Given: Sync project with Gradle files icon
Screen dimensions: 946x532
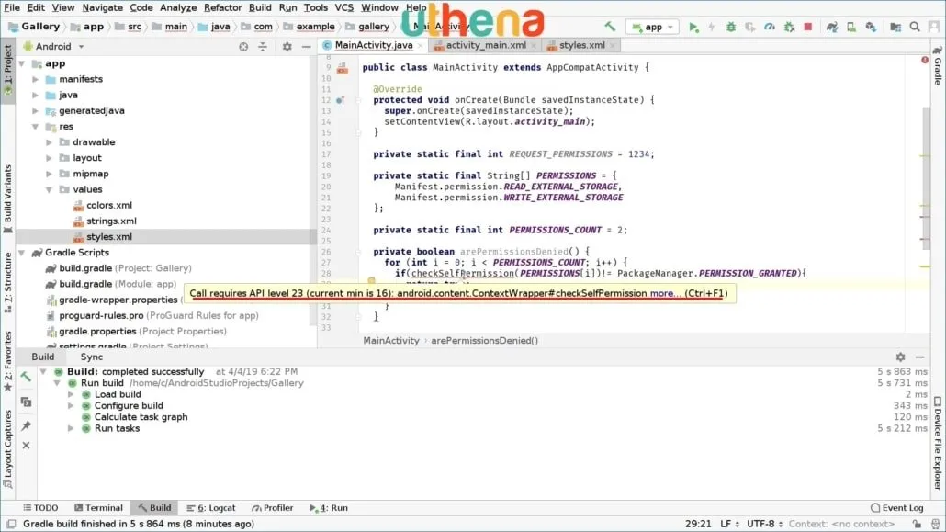Looking at the screenshot, I should (832, 28).
